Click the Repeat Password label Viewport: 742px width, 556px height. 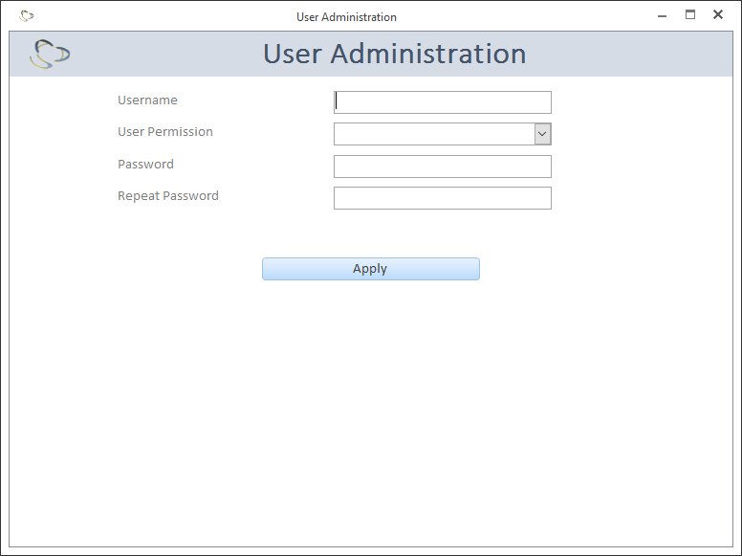168,196
